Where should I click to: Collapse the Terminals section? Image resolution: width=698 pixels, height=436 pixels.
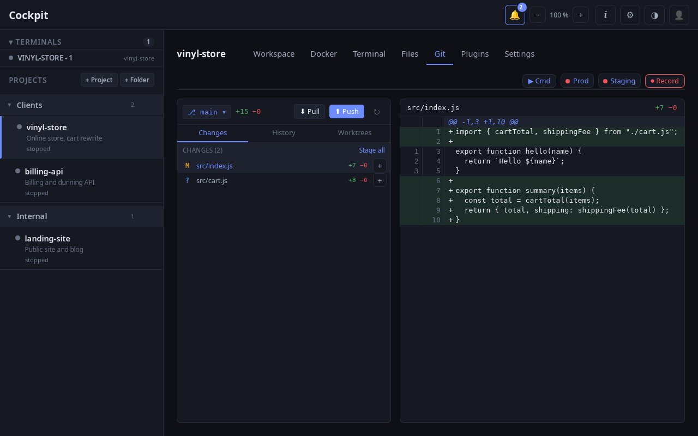[x=35, y=42]
